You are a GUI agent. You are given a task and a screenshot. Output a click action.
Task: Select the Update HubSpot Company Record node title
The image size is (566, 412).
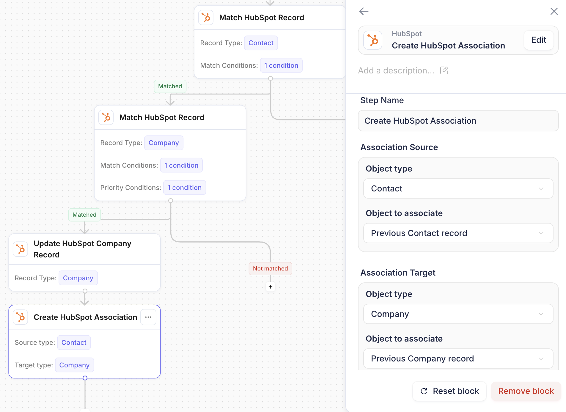pos(82,249)
